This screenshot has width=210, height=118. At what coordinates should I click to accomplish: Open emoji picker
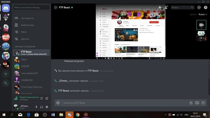click(203, 103)
